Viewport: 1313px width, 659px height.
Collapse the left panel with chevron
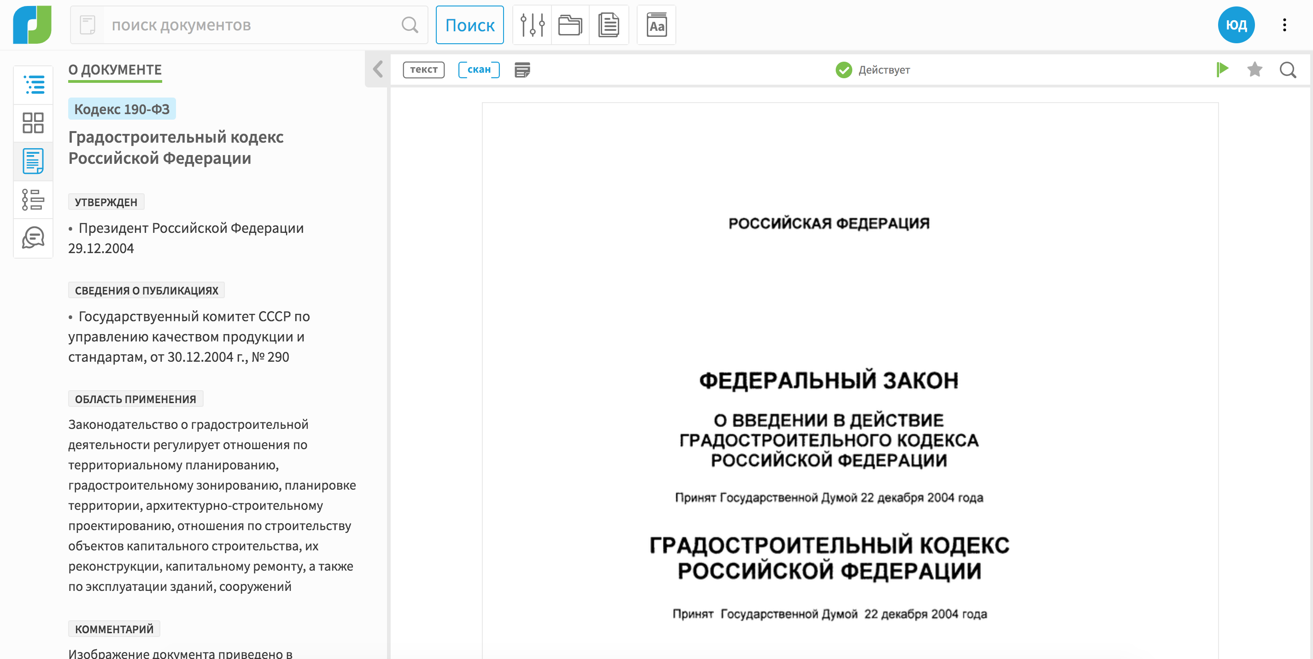378,69
